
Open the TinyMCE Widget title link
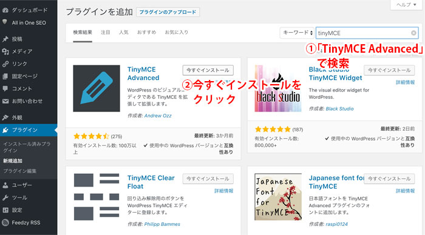[336, 73]
